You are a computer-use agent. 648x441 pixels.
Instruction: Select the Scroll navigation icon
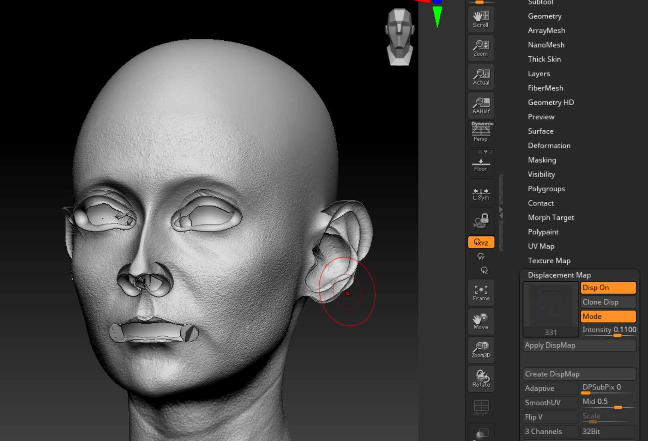(x=481, y=19)
